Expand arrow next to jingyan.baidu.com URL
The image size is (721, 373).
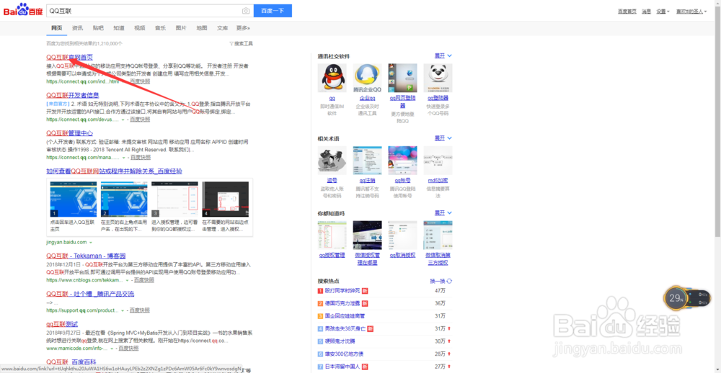pos(90,242)
